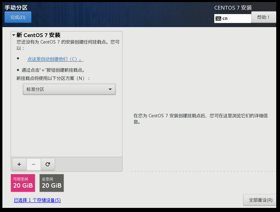Image resolution: width=280 pixels, height=212 pixels.
Task: Click the CENTOS 7 安装 header text
Action: click(x=233, y=8)
